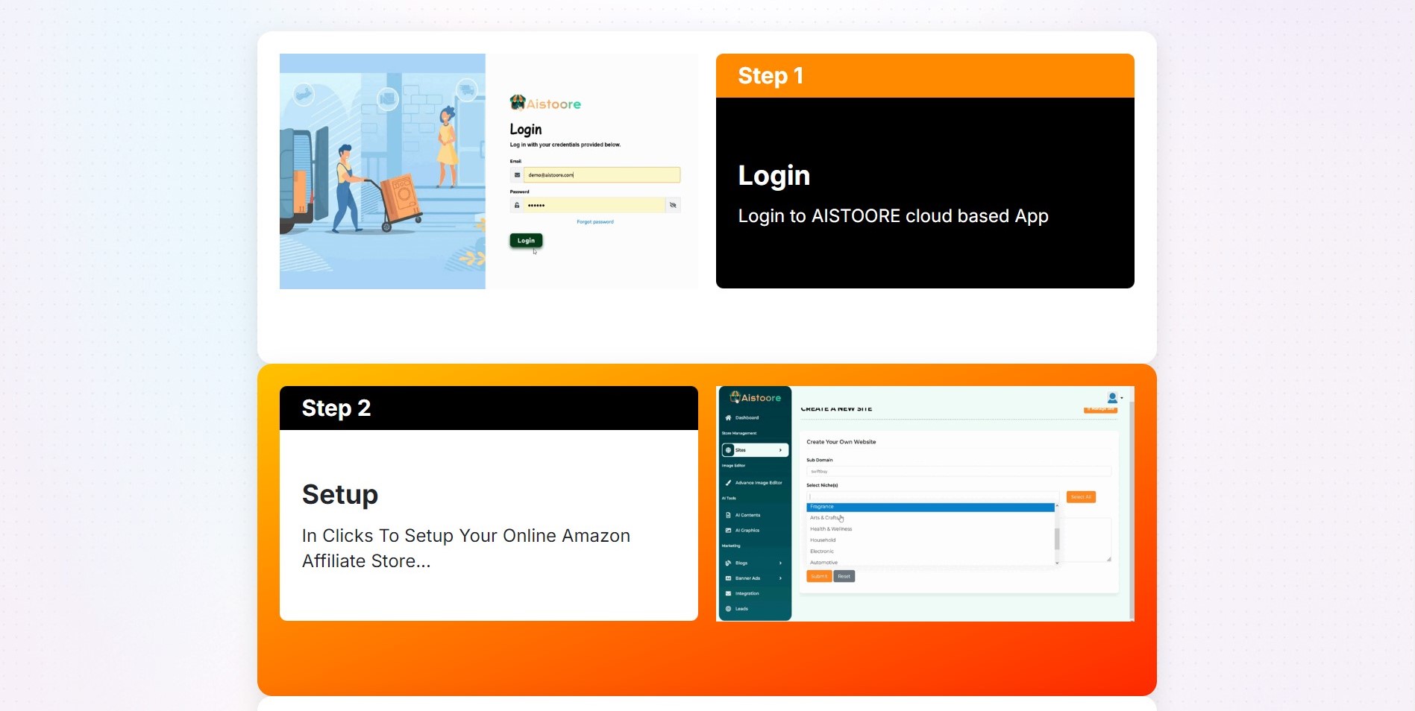Expand the Sites menu chevron

[780, 450]
